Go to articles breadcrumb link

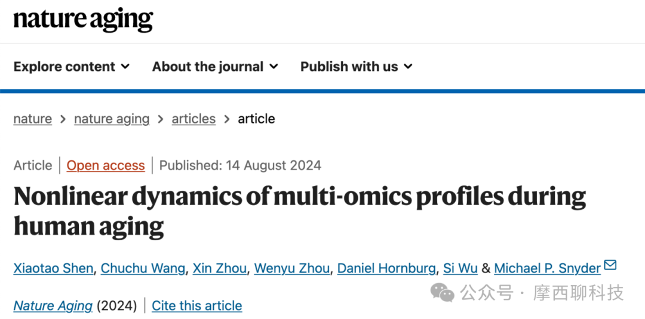[193, 119]
